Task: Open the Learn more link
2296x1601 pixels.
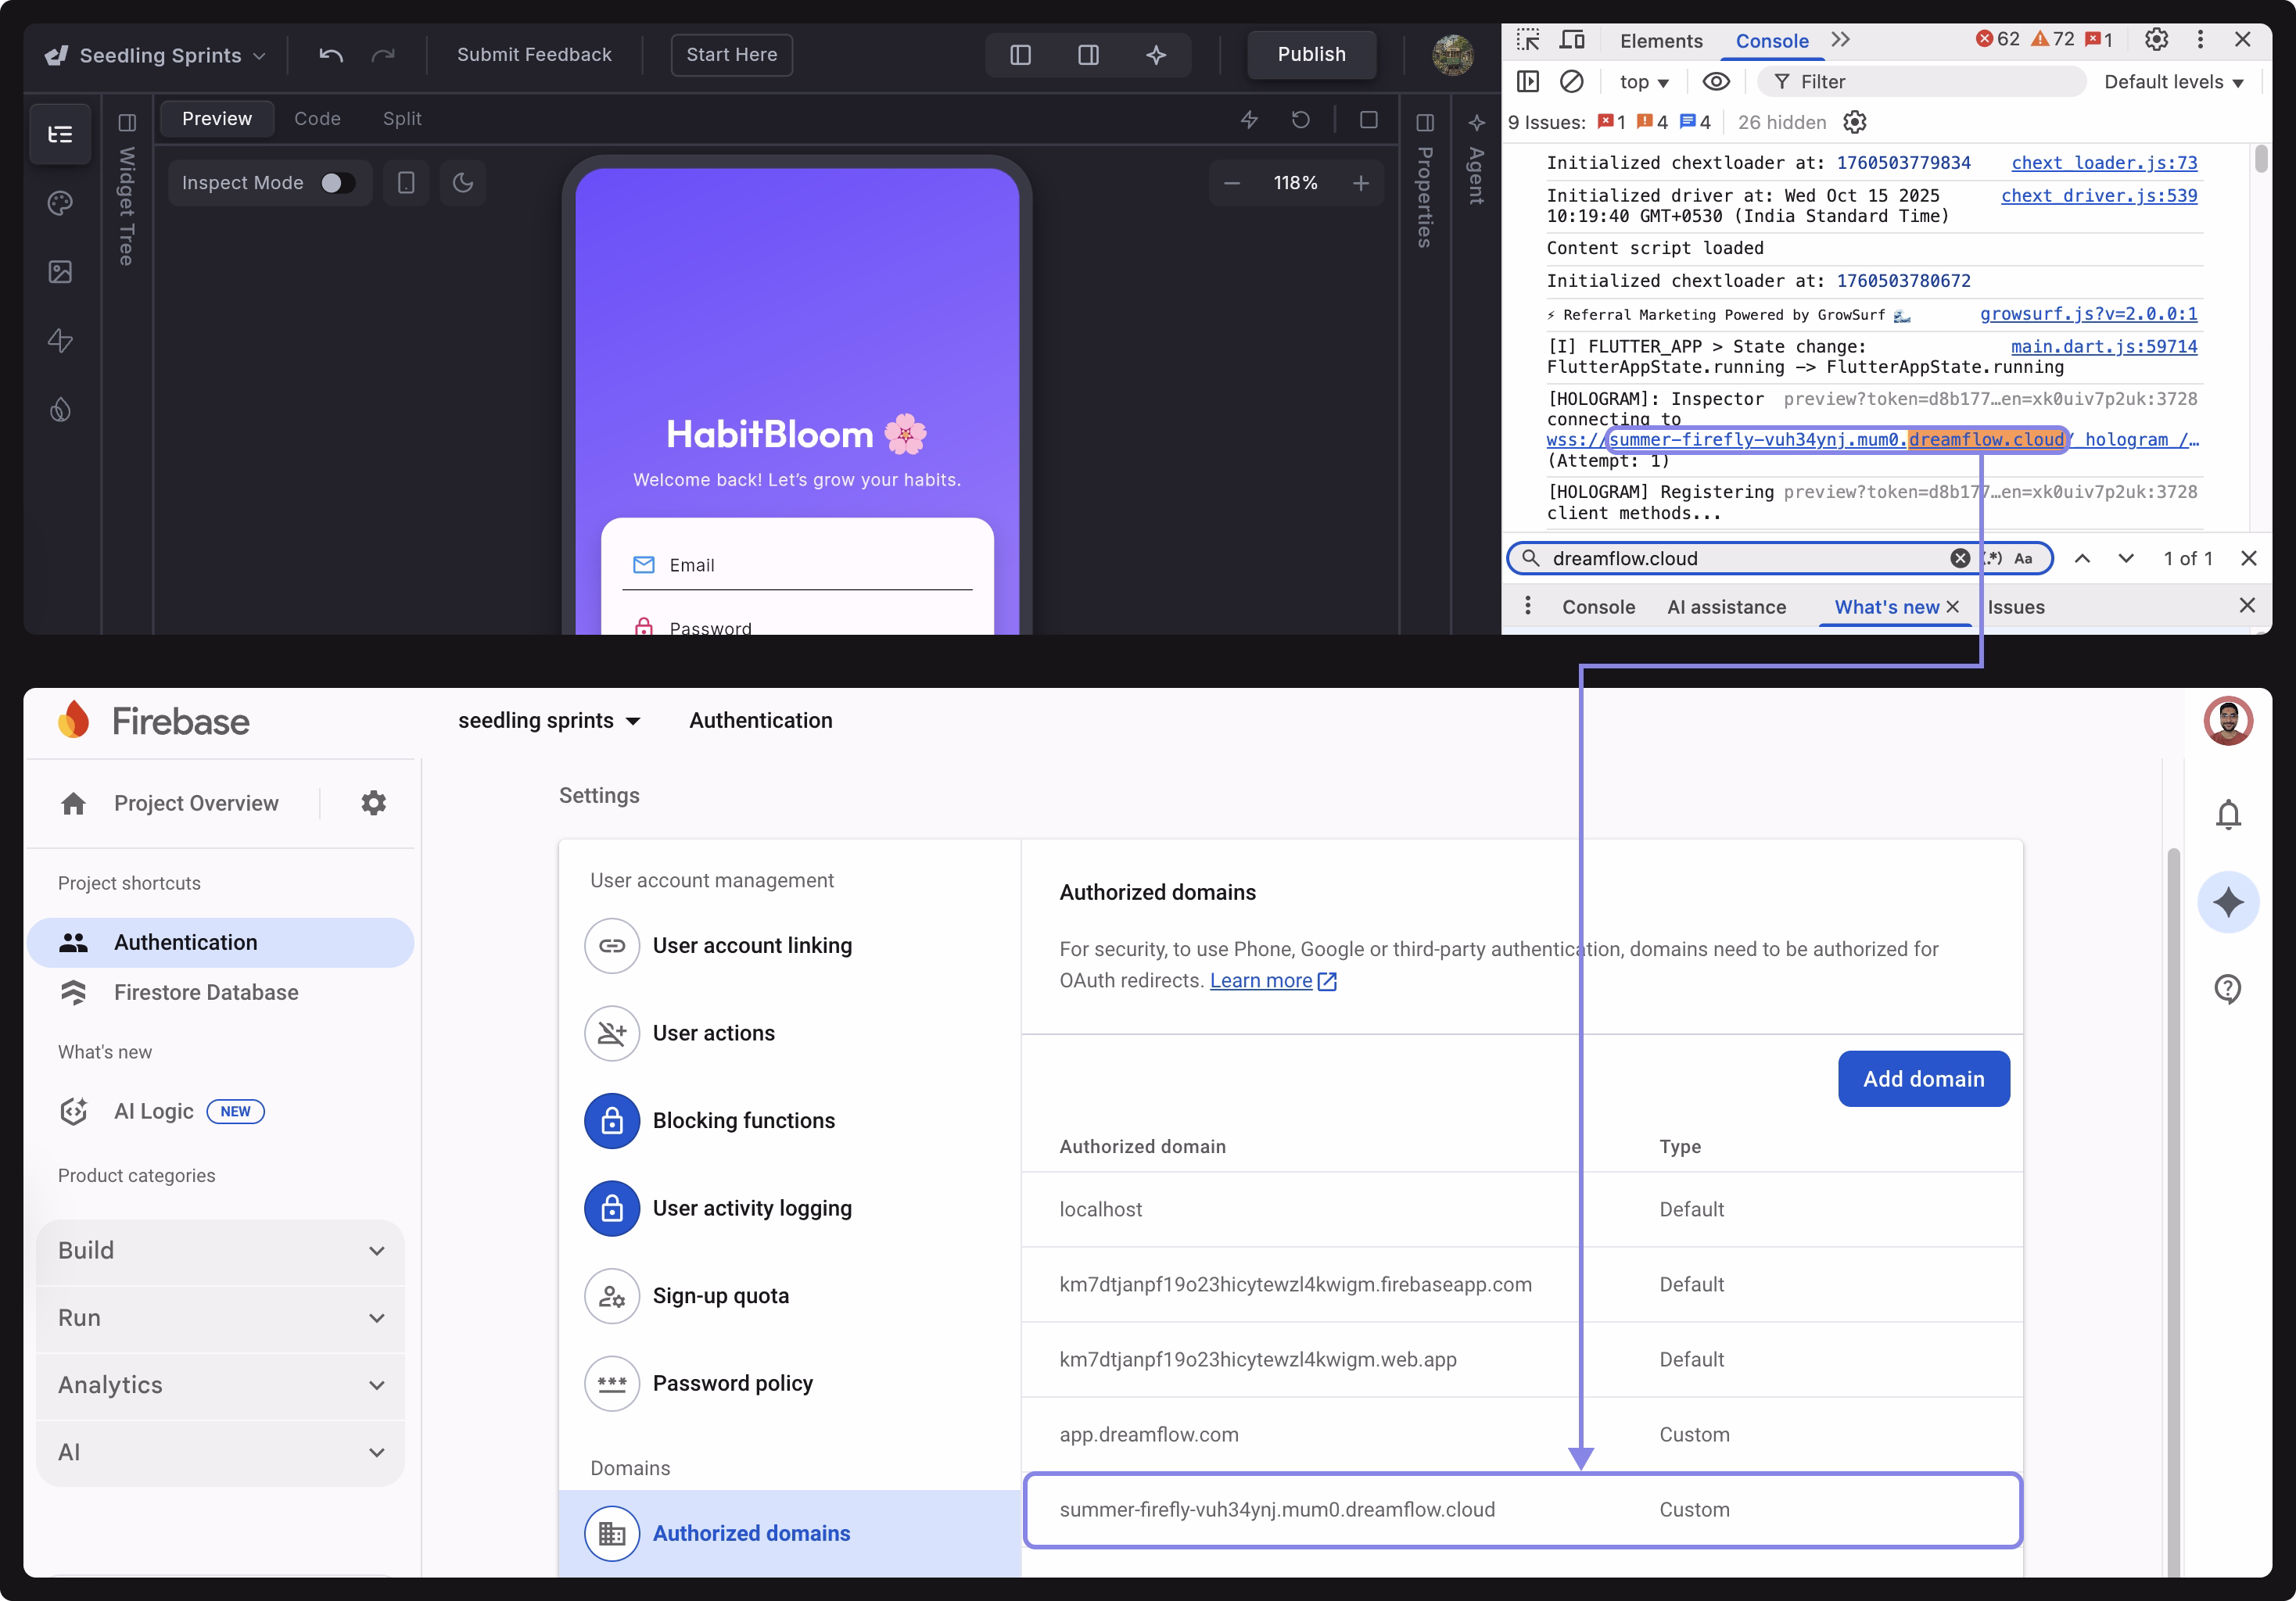Action: 1260,980
